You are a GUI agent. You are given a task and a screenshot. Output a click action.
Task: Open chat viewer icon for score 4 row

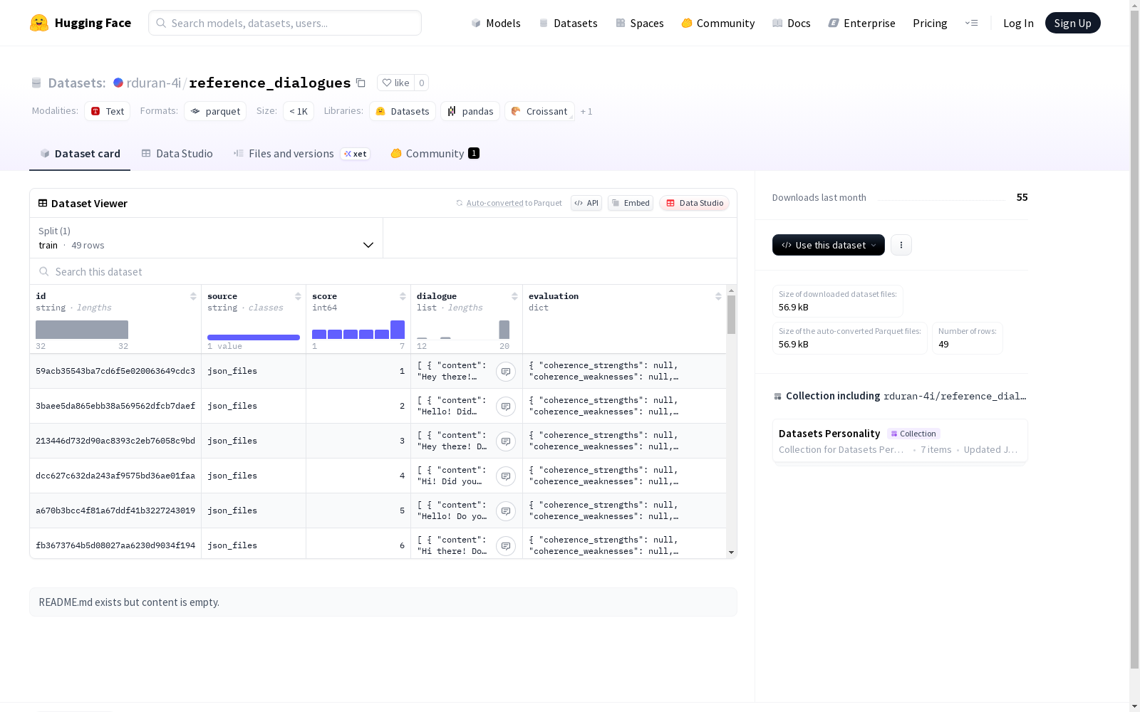tap(506, 476)
